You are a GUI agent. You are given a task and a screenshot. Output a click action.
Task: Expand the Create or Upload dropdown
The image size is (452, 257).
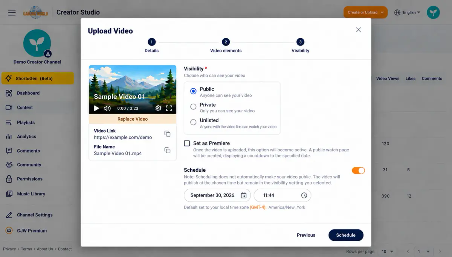pyautogui.click(x=365, y=12)
